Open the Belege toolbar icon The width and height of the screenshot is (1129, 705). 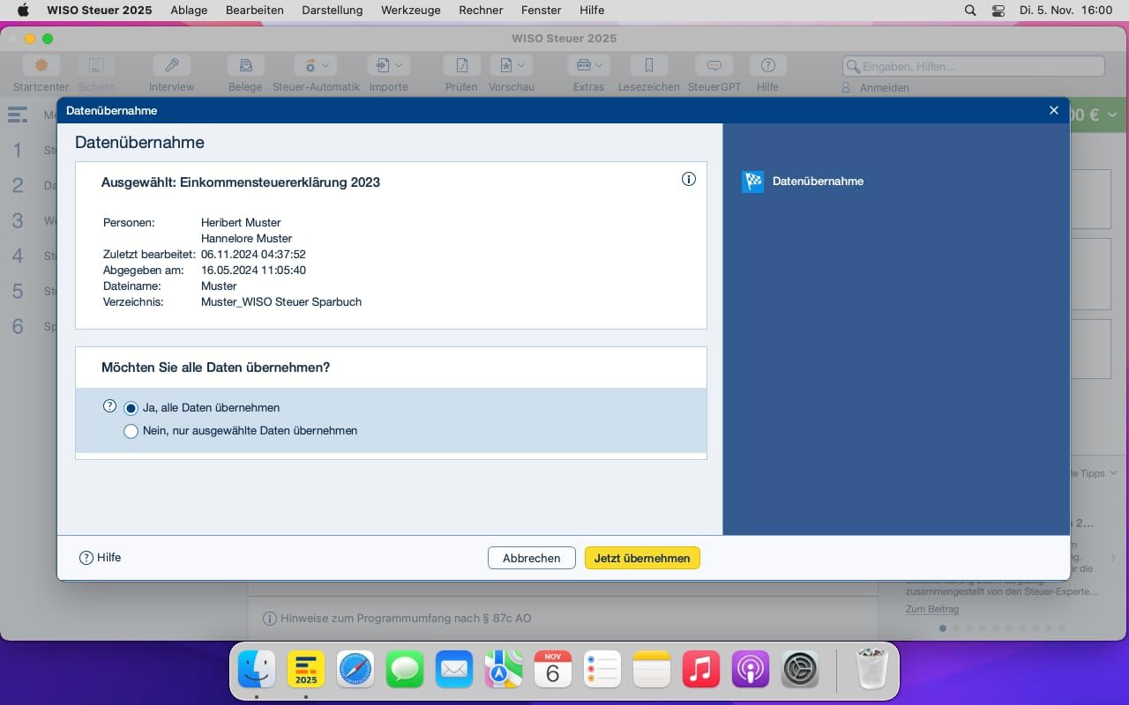pos(246,66)
